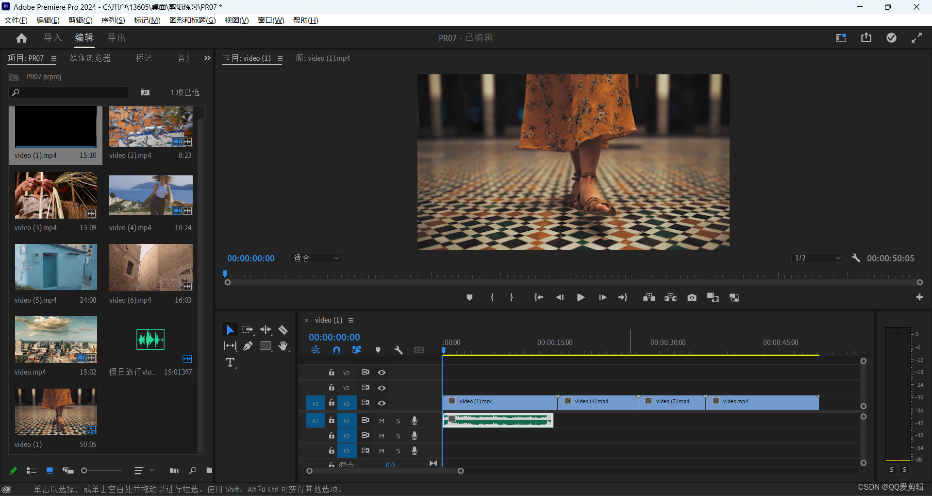Open the zoom level dropdown showing 适合
The image size is (932, 496).
point(316,258)
